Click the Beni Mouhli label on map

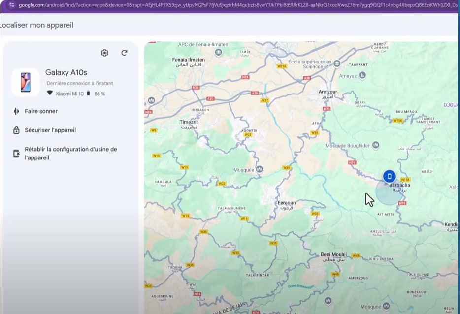point(333,254)
